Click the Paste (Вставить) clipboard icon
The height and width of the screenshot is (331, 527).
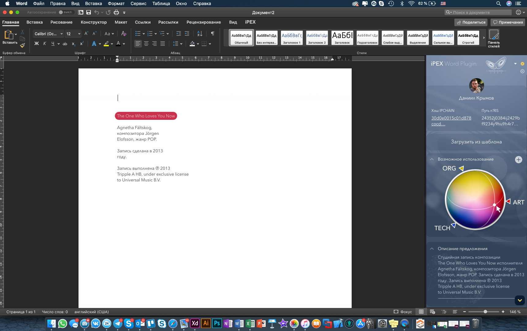9,35
